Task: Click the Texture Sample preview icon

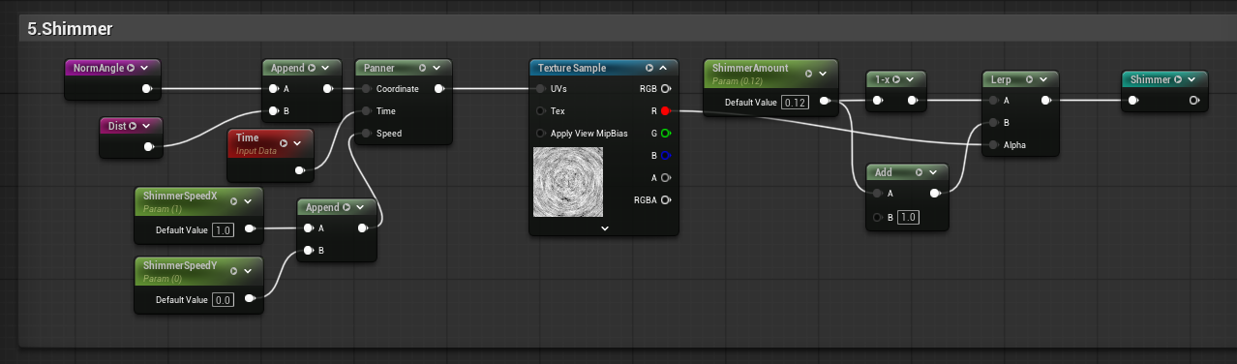Action: pyautogui.click(x=649, y=68)
